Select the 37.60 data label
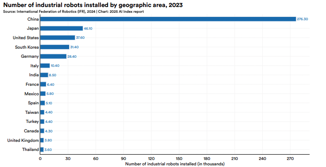Image resolution: width=326 pixels, height=167 pixels. (80, 38)
